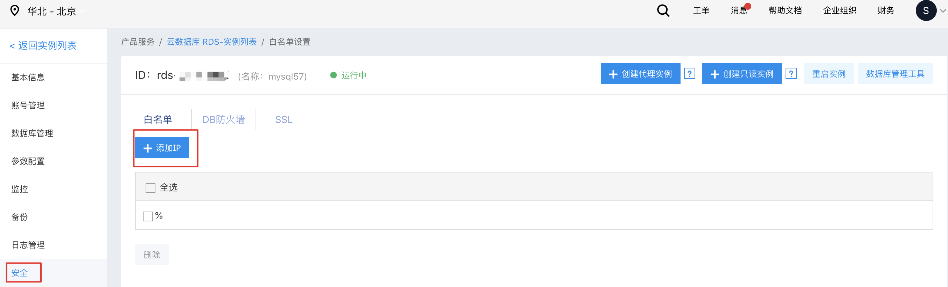Image resolution: width=948 pixels, height=287 pixels.
Task: Click the location pin icon
Action: coord(15,10)
